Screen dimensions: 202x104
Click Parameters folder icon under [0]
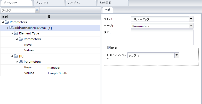pos(21,62)
